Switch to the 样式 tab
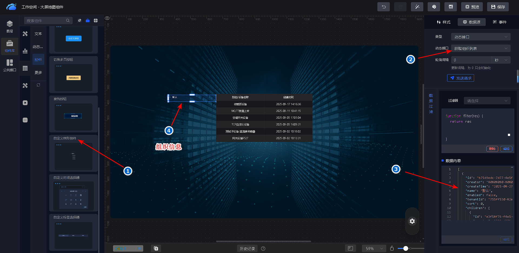 tap(444, 22)
